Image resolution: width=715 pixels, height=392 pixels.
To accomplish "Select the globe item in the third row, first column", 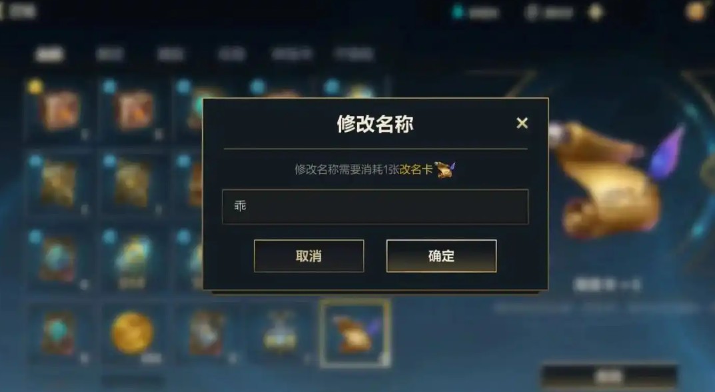I will (59, 259).
